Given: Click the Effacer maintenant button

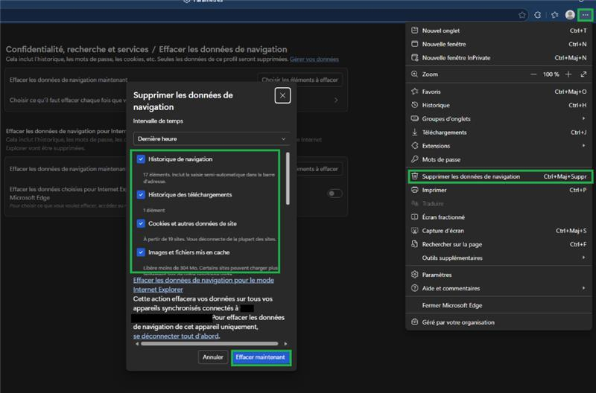Looking at the screenshot, I should (261, 357).
